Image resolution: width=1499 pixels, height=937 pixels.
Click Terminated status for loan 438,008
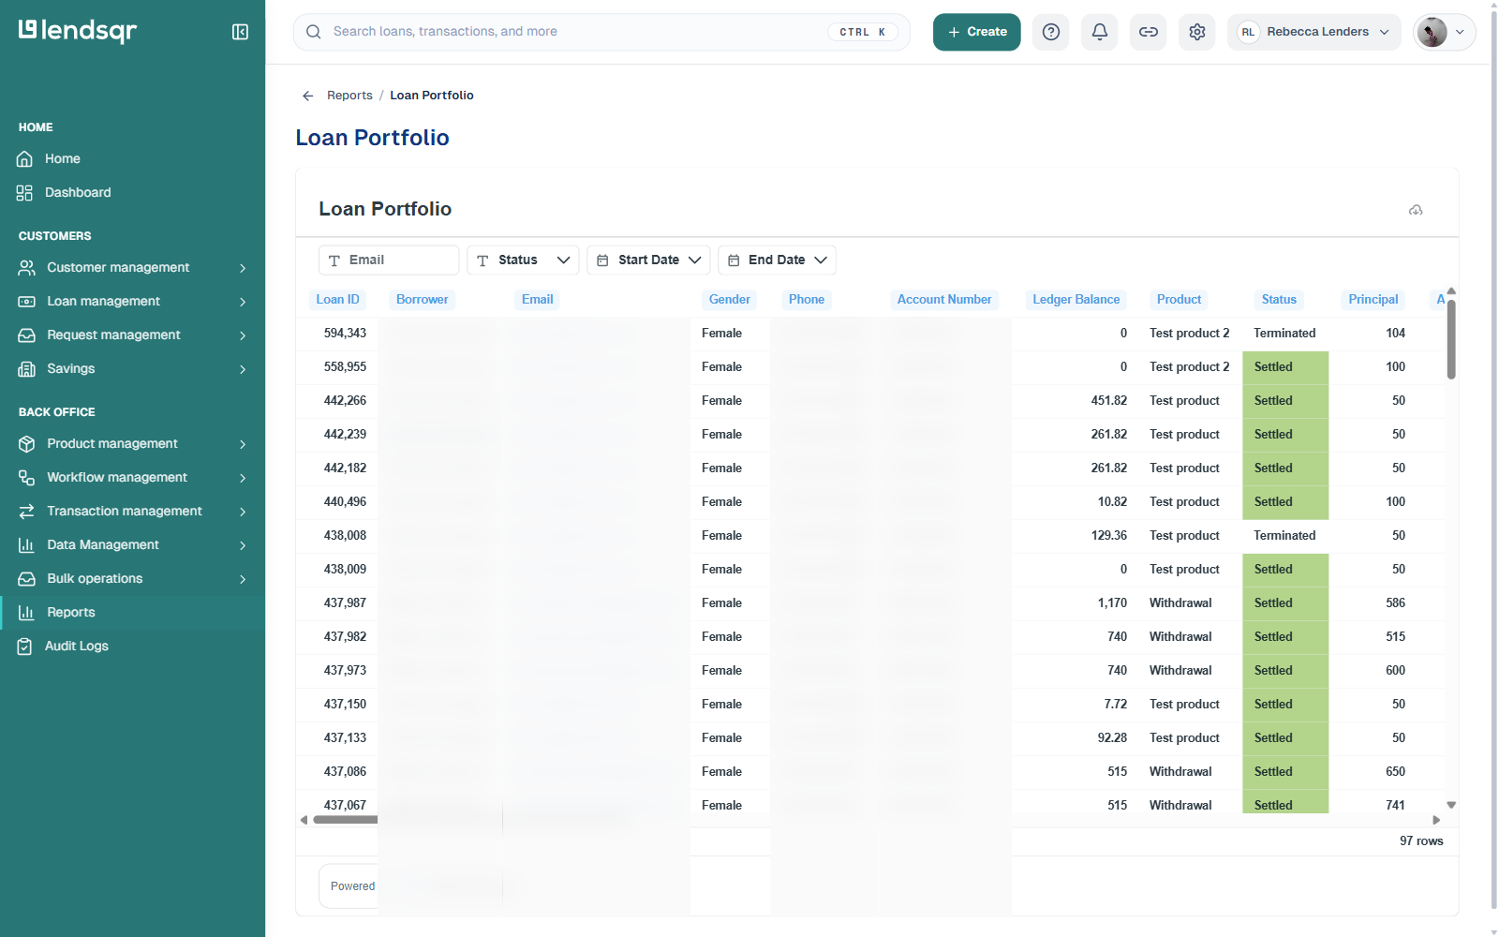(1284, 536)
